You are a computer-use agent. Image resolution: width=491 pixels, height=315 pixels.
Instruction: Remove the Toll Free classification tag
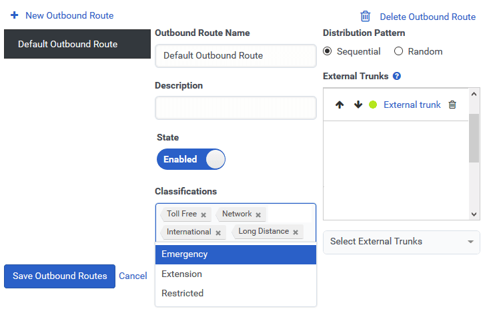203,215
